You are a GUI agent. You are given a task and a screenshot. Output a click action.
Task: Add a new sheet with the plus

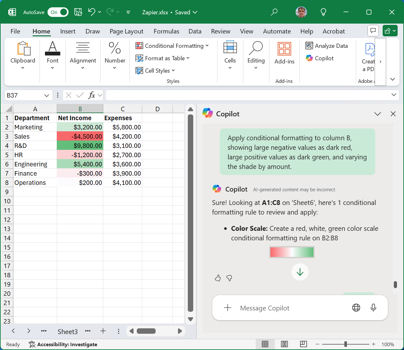[x=103, y=331]
